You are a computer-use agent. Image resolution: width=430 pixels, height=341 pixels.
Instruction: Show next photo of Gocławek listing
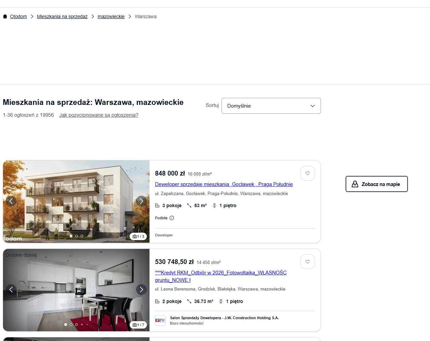141,201
